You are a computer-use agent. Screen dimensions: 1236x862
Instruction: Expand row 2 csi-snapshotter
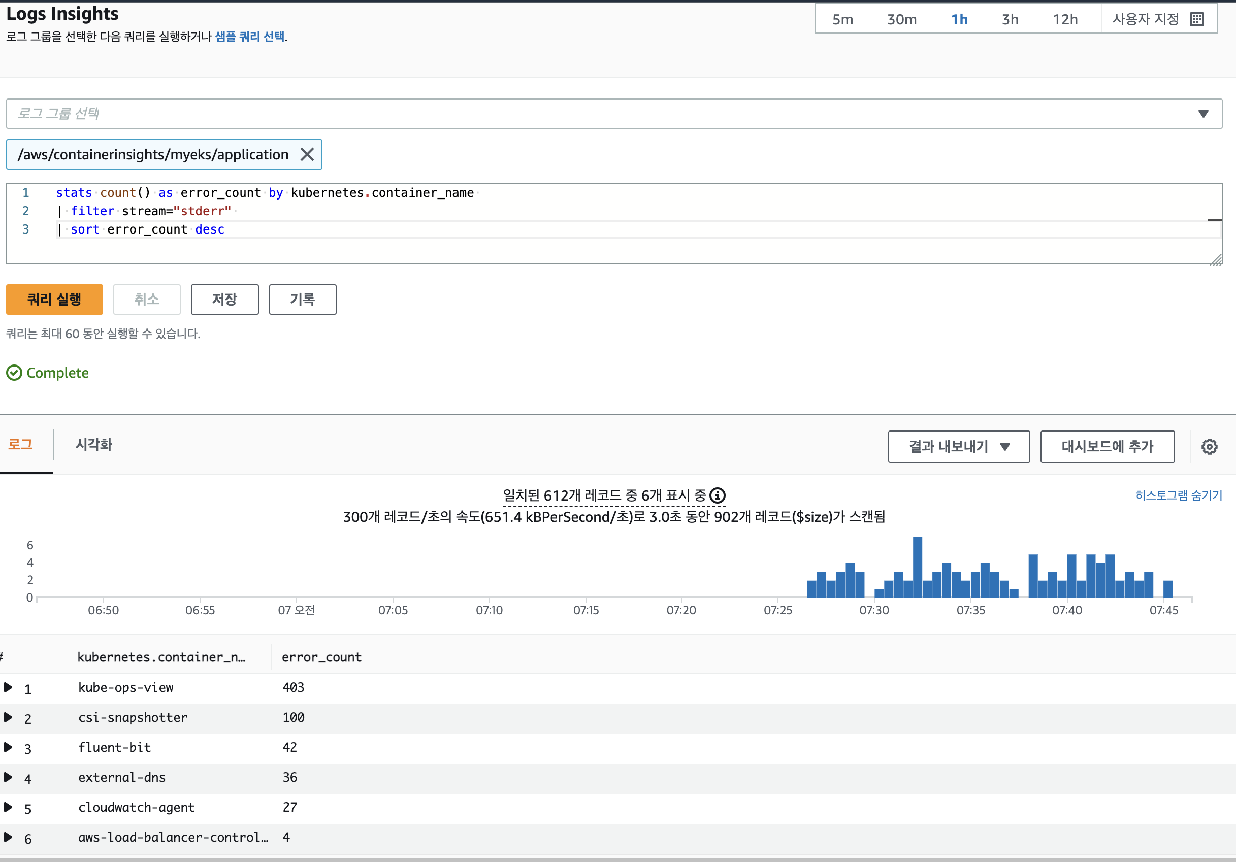click(8, 717)
